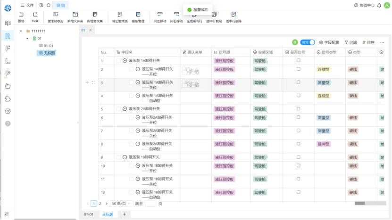Image resolution: width=392 pixels, height=220 pixels.
Task: Collapse the 1111111 folder in the tree
Action: (21, 31)
